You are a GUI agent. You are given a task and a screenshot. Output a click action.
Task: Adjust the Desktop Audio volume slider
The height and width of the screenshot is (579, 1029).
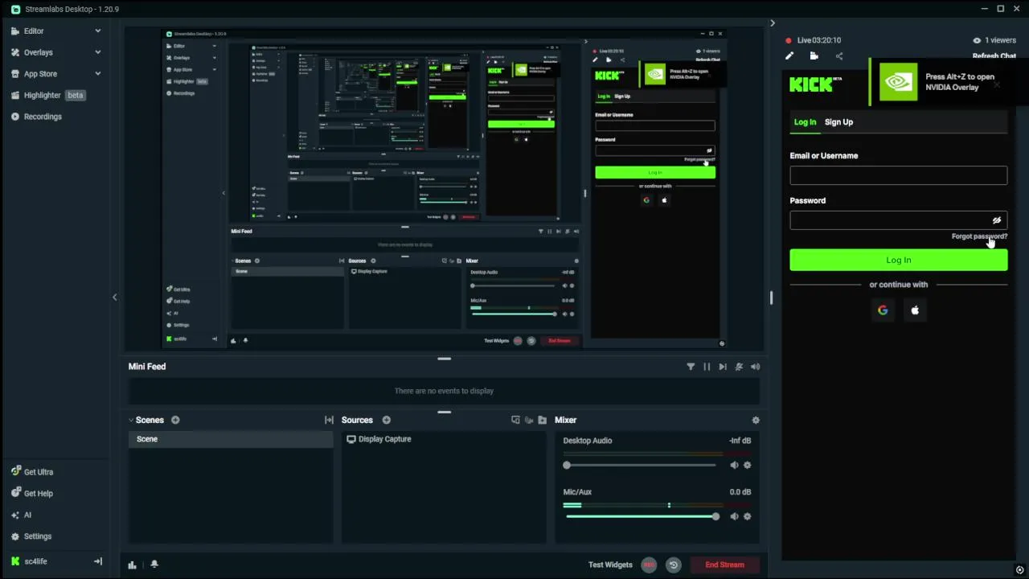[x=641, y=465]
